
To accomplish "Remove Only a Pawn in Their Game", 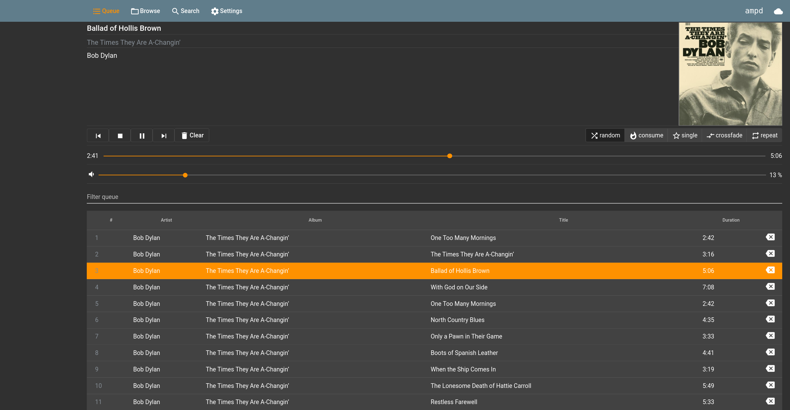I will [770, 336].
